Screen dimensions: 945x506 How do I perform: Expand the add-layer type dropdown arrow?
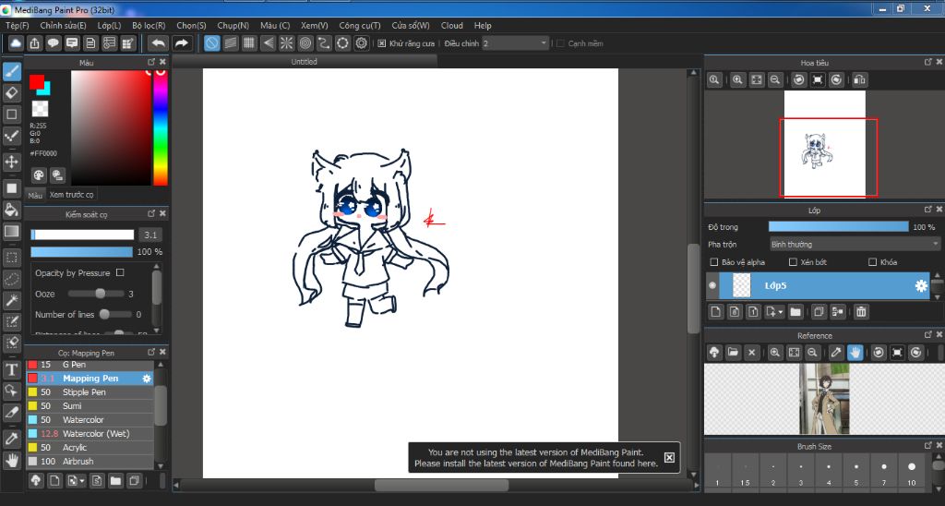(781, 312)
